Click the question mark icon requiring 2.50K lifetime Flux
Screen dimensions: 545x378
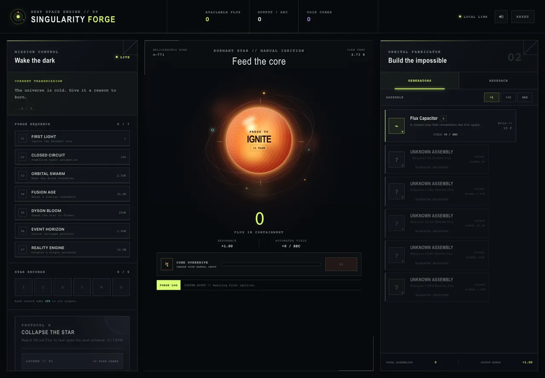396,191
